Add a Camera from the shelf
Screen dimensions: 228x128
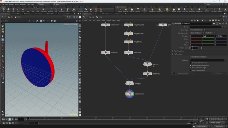pyautogui.click(x=120, y=10)
